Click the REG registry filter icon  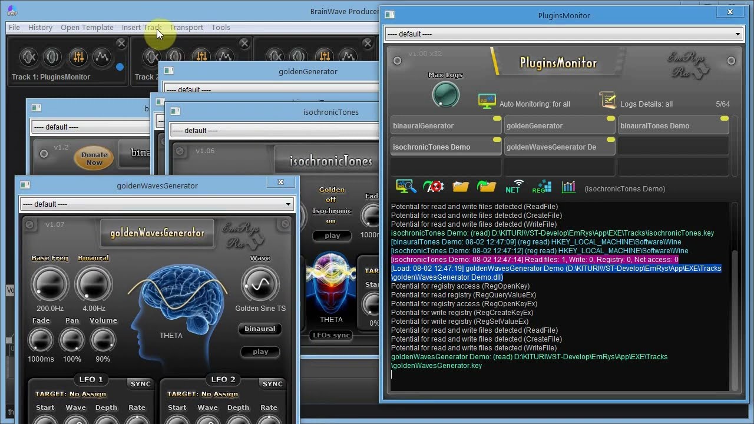(x=541, y=187)
